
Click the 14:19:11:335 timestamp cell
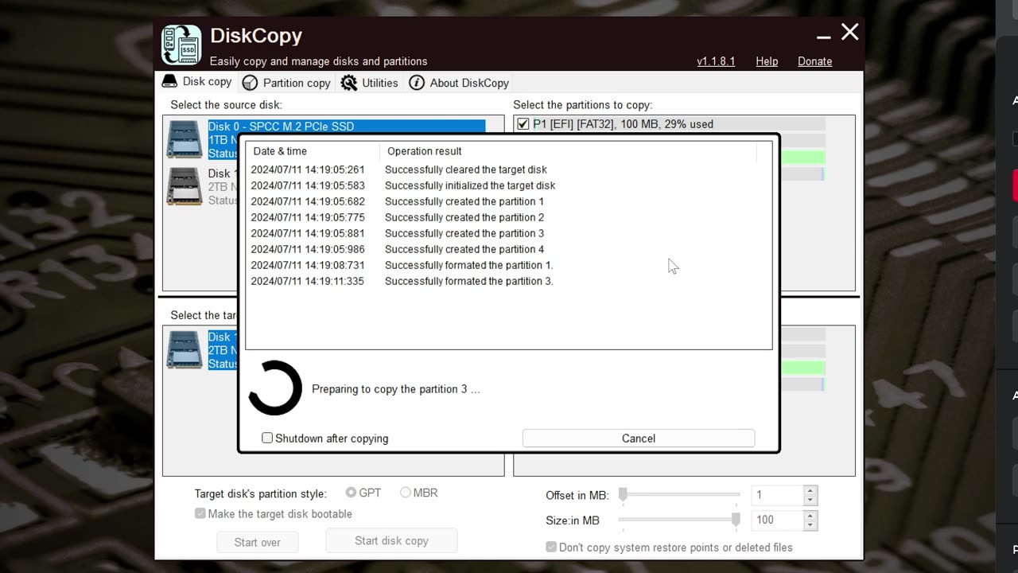(308, 281)
